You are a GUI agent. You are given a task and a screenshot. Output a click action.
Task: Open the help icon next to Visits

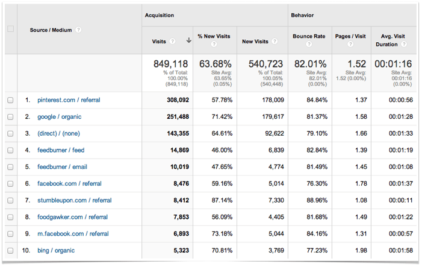(173, 41)
